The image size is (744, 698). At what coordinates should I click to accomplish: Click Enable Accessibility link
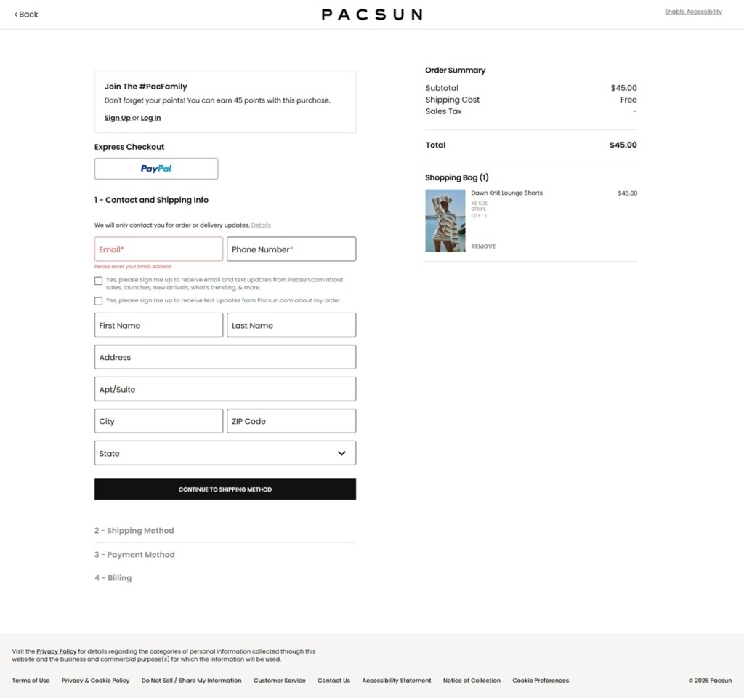[x=693, y=12]
